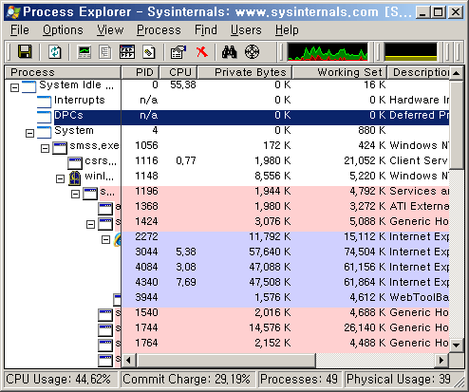This screenshot has width=469, height=392.
Task: Click the DLL/handle view toolbar icon
Action: (x=149, y=52)
